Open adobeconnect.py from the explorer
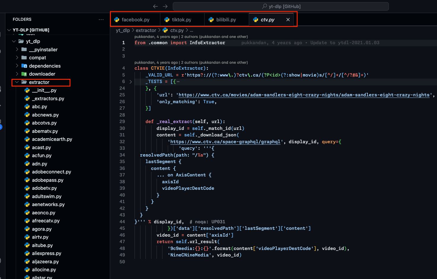This screenshot has width=437, height=279. [x=51, y=172]
